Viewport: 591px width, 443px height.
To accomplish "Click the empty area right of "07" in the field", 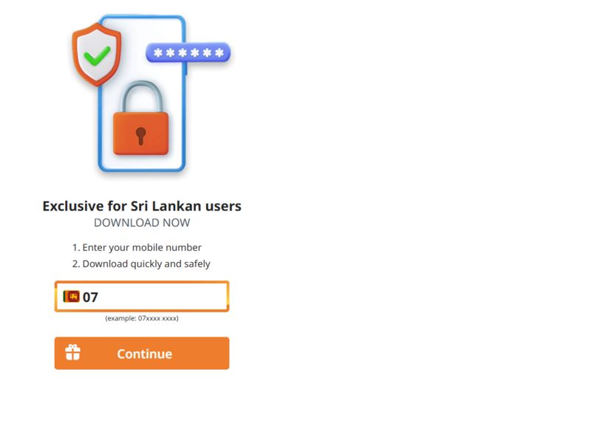I will (x=163, y=297).
